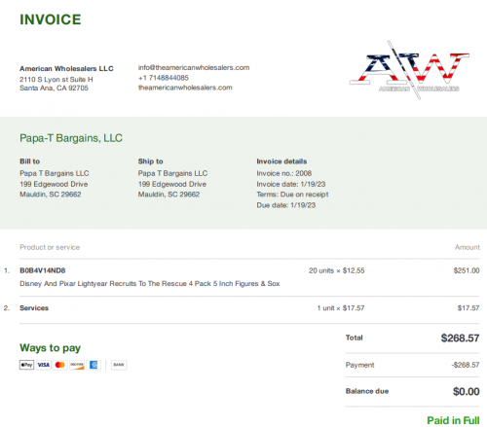Screen dimensions: 487x427
Task: Click the Total label
Action: (x=355, y=338)
